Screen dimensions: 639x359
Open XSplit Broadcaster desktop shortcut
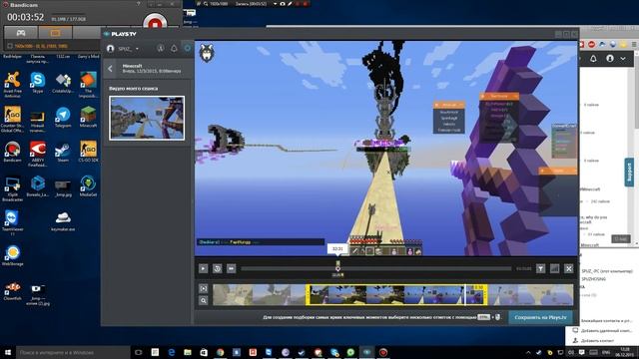coord(12,188)
